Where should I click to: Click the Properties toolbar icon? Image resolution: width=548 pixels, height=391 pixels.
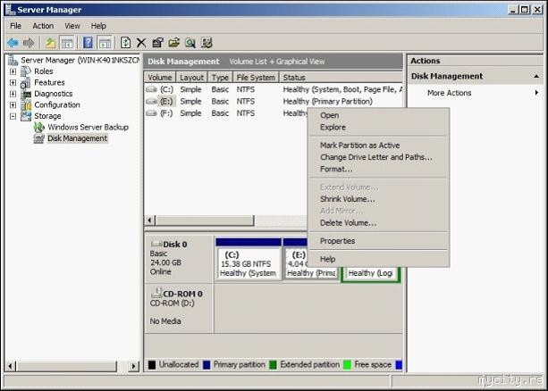(157, 43)
